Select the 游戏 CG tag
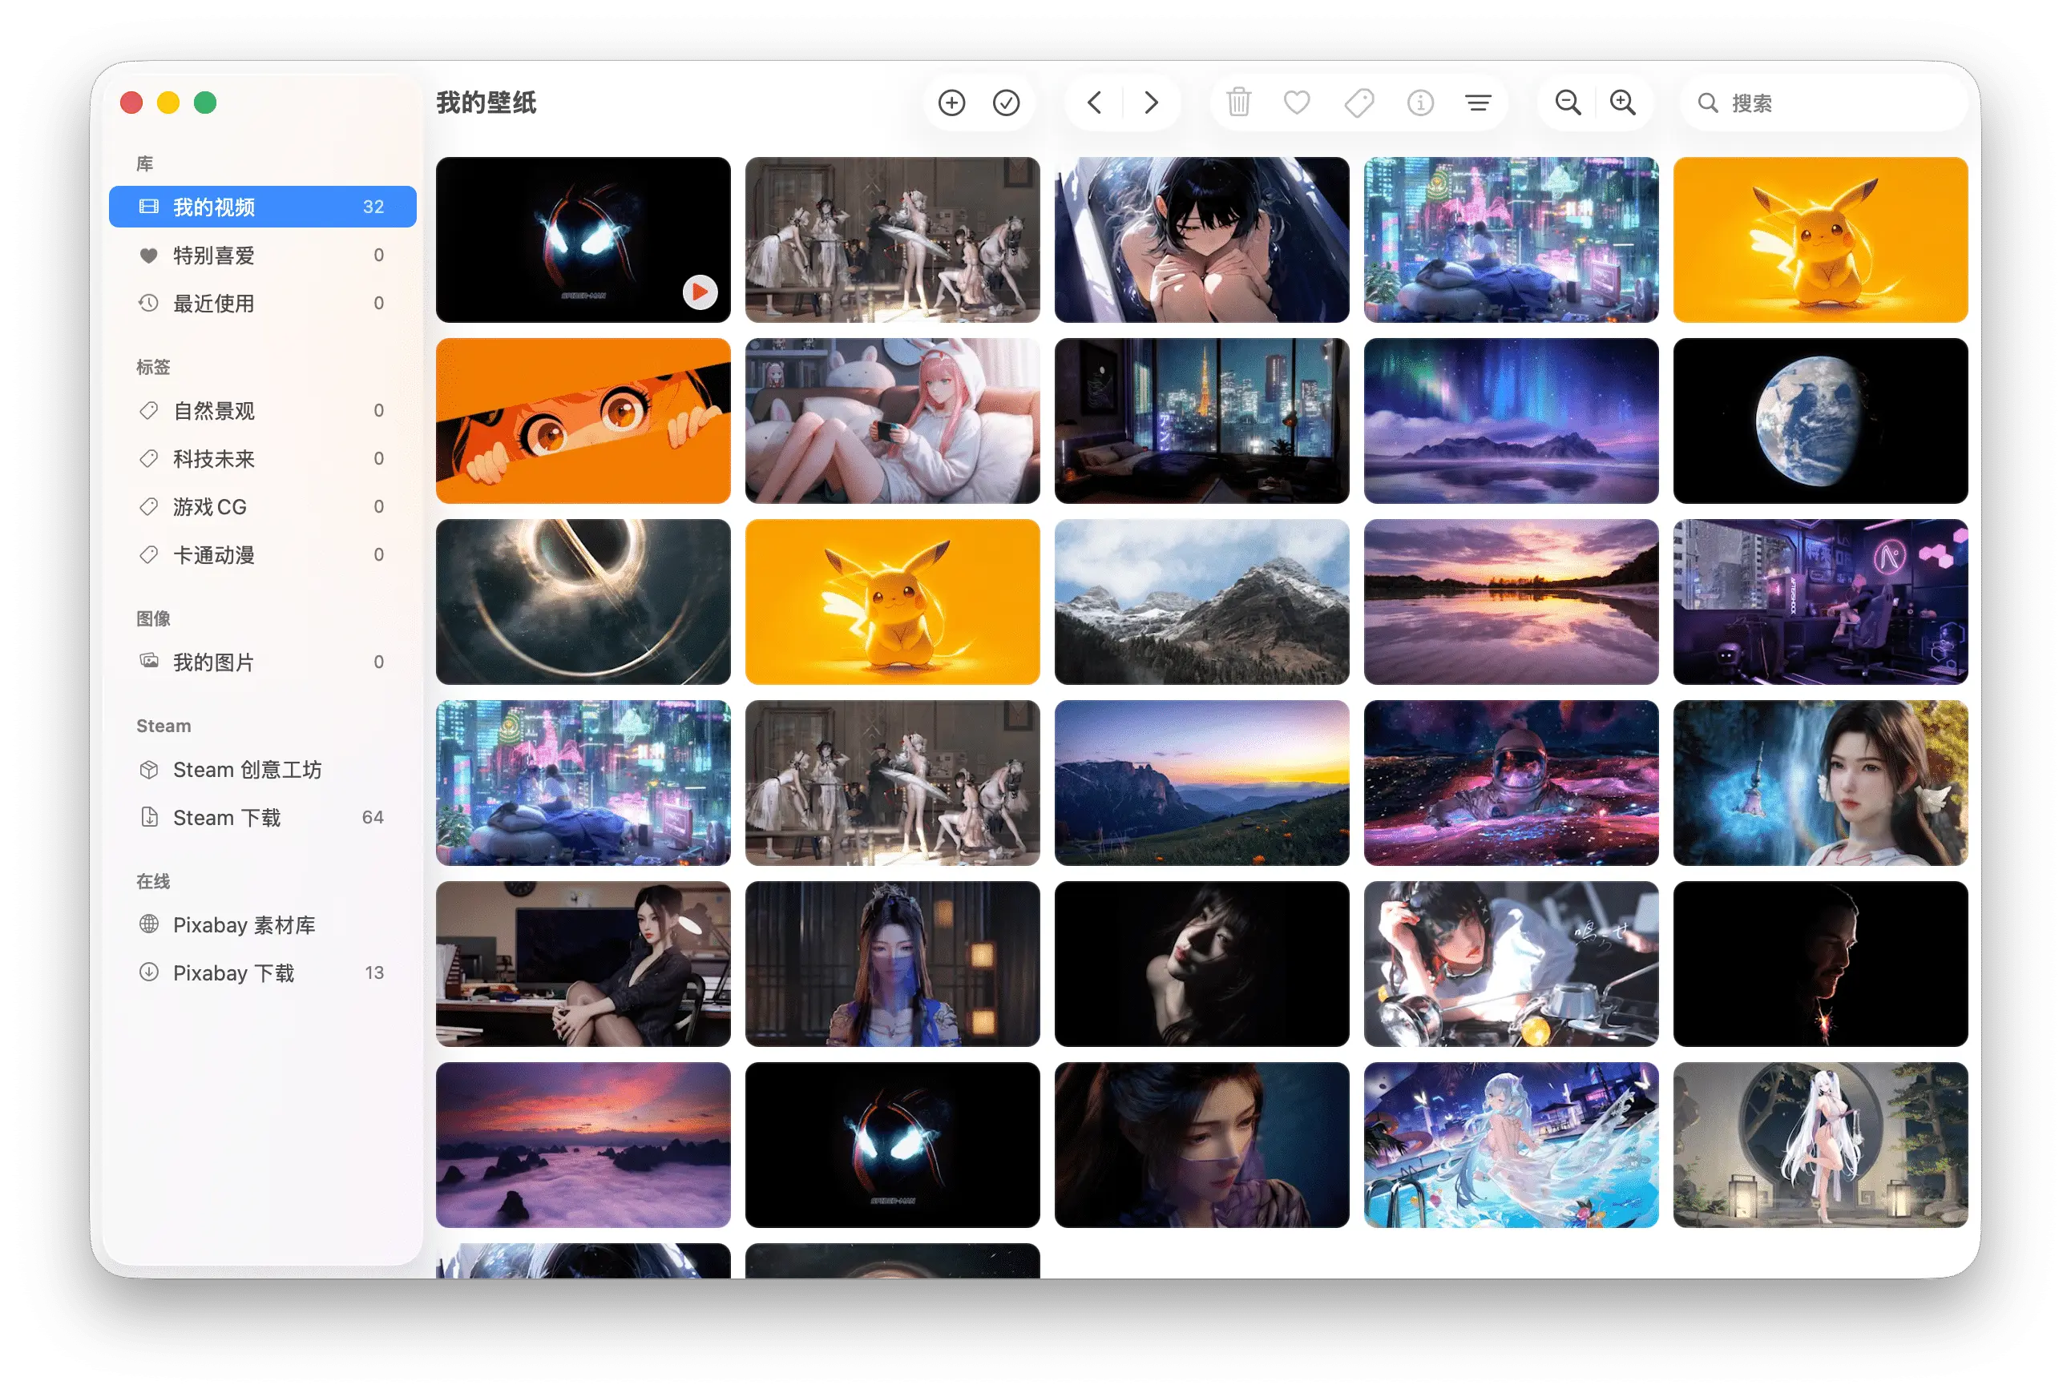The image size is (2071, 1397). (x=263, y=506)
